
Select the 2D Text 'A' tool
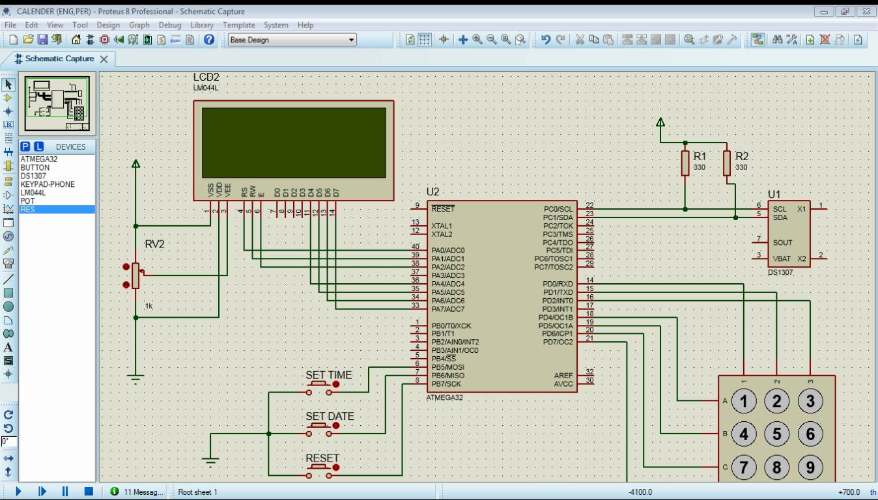point(8,347)
